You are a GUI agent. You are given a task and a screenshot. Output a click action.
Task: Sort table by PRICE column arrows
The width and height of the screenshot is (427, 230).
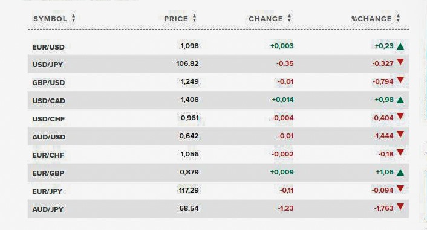pyautogui.click(x=194, y=18)
